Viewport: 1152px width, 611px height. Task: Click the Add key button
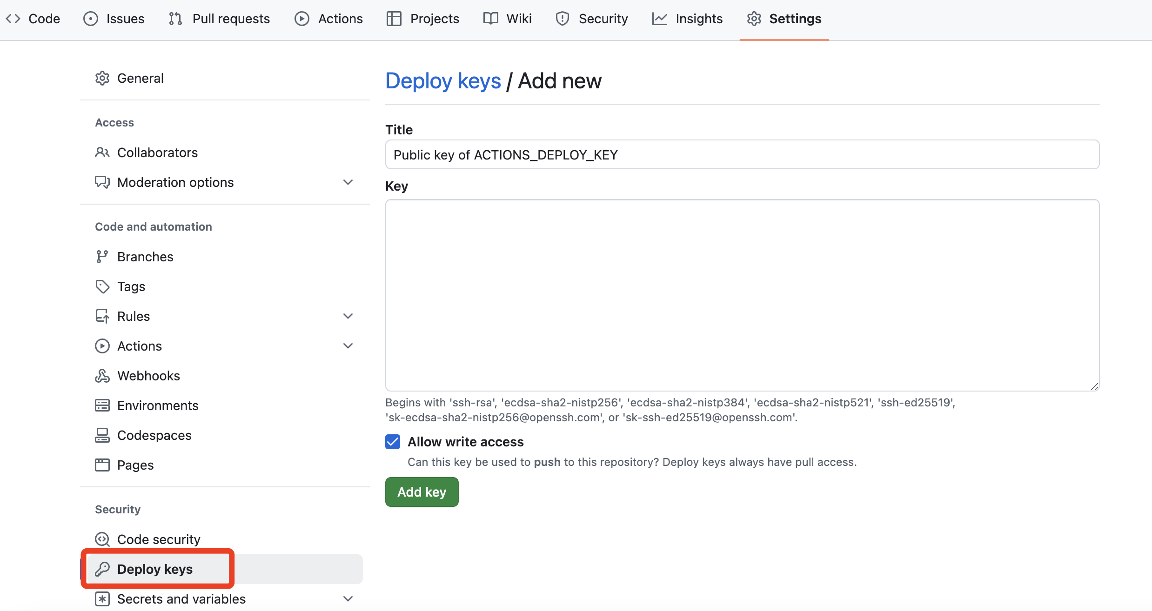click(423, 491)
